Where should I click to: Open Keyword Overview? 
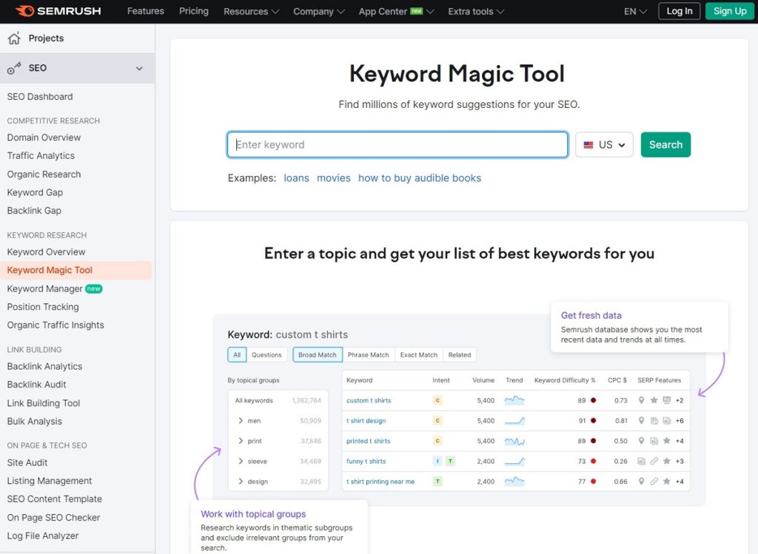click(x=46, y=252)
